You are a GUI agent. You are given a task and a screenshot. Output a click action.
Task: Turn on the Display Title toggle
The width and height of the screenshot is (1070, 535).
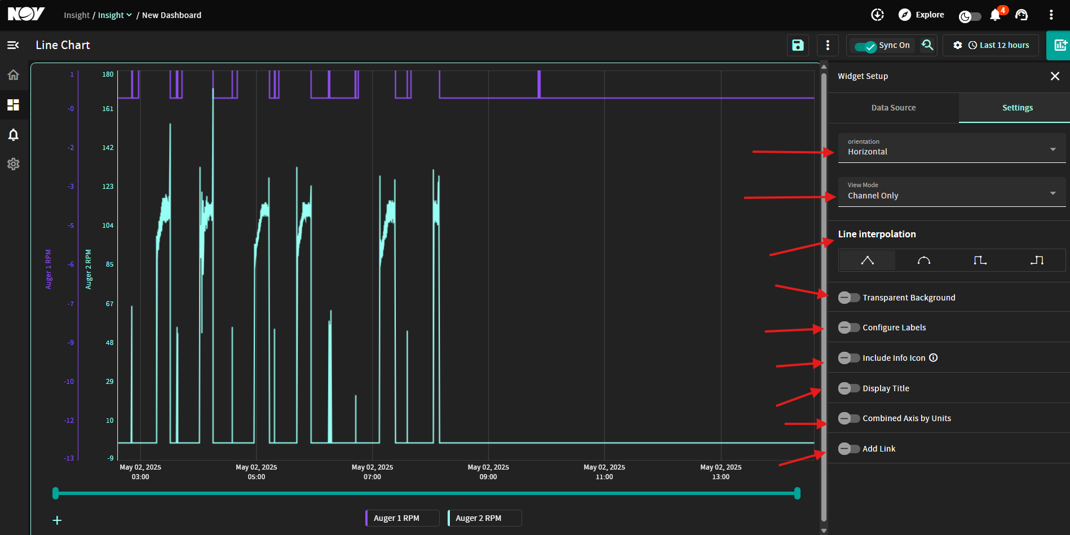(848, 388)
